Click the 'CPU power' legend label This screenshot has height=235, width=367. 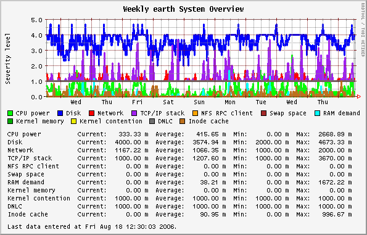coord(33,113)
